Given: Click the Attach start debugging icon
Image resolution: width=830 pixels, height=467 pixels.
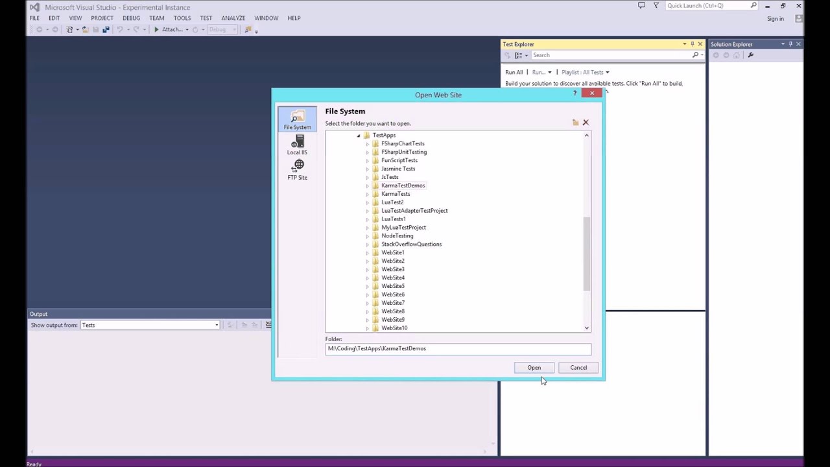Looking at the screenshot, I should coord(156,29).
